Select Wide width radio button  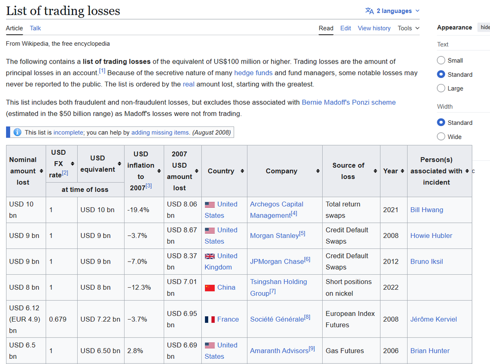coord(441,137)
